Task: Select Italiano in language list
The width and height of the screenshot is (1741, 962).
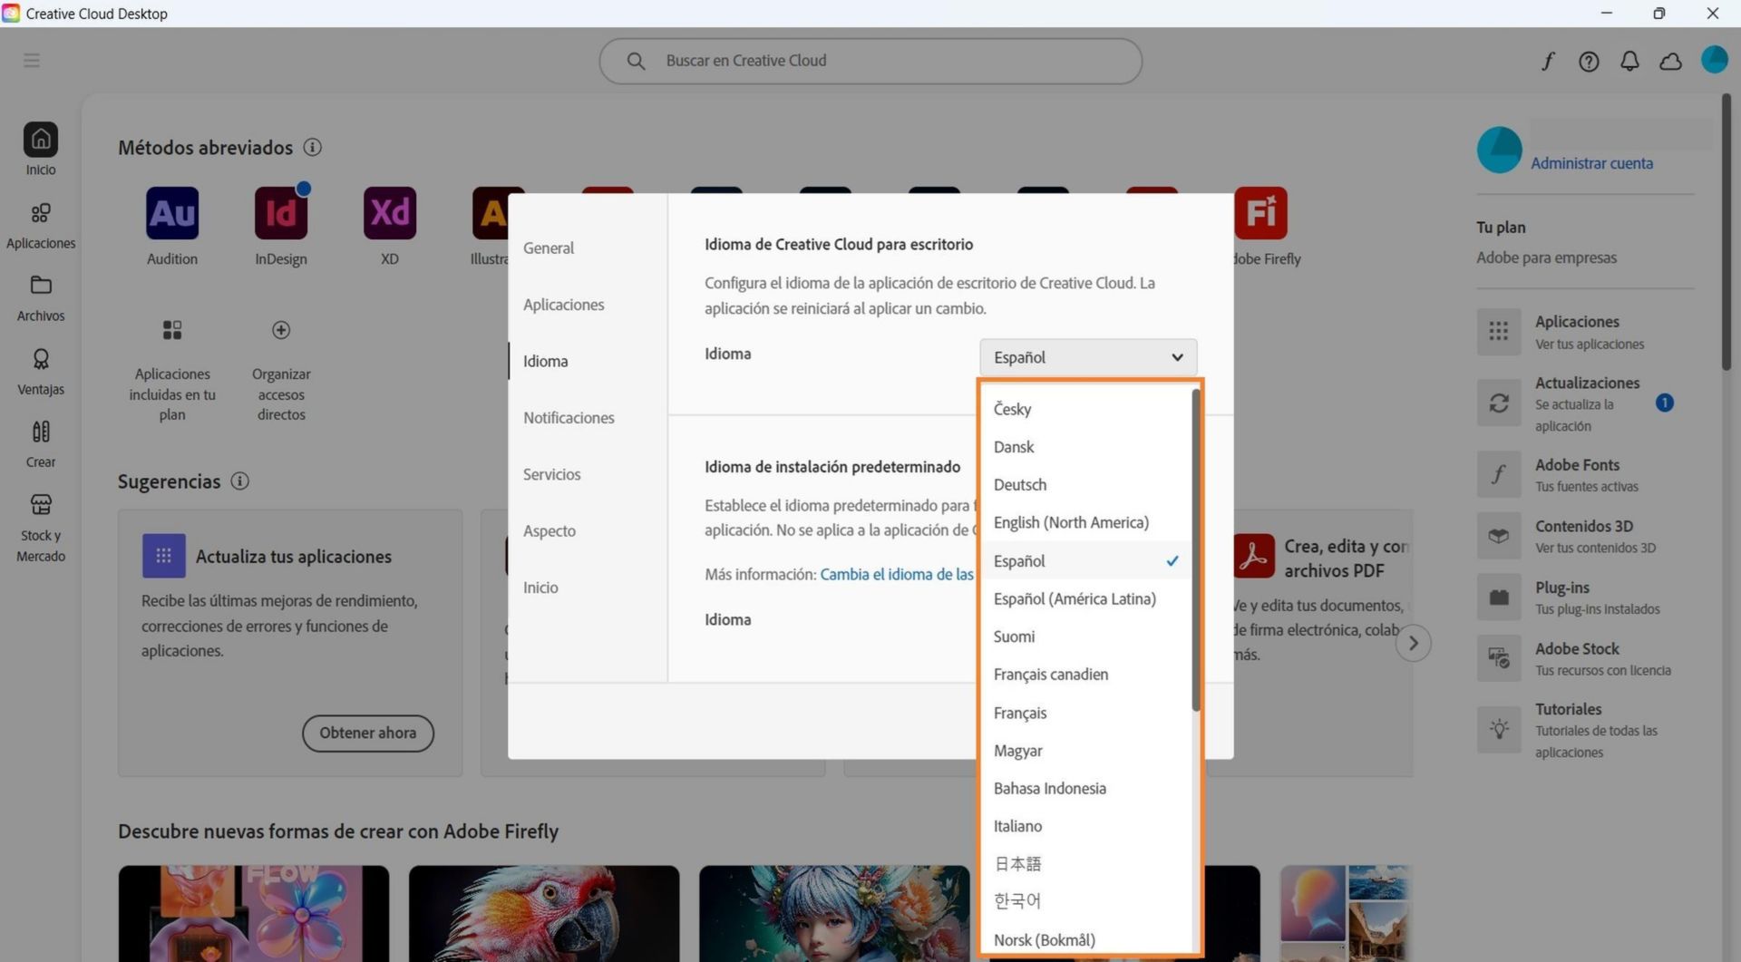Action: coord(1086,827)
